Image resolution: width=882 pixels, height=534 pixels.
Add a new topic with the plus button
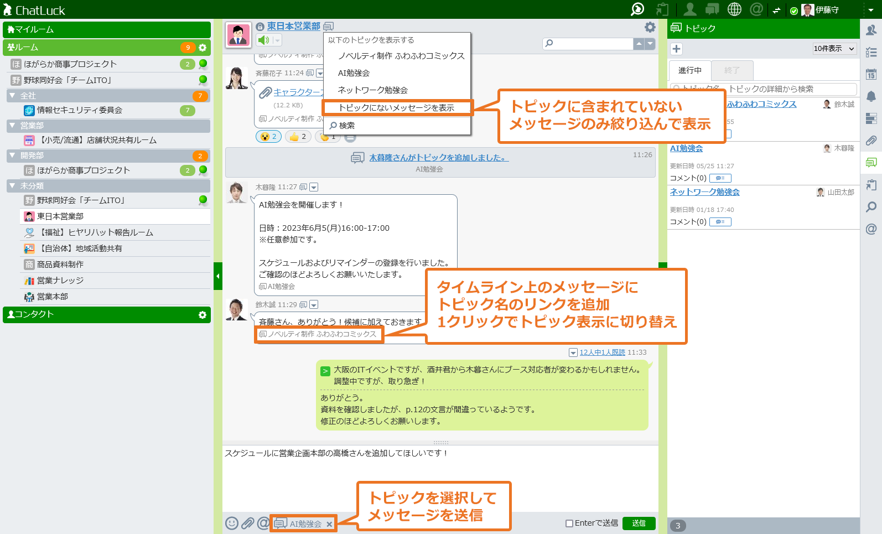click(676, 49)
